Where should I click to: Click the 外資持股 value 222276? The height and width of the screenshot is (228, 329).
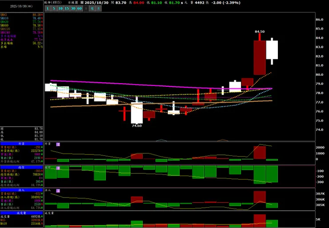pos(36,151)
